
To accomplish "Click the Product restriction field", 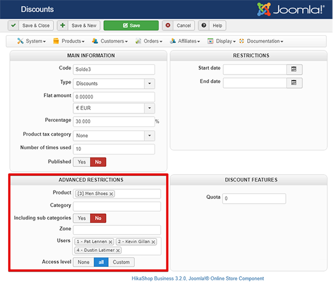I will click(x=117, y=194).
